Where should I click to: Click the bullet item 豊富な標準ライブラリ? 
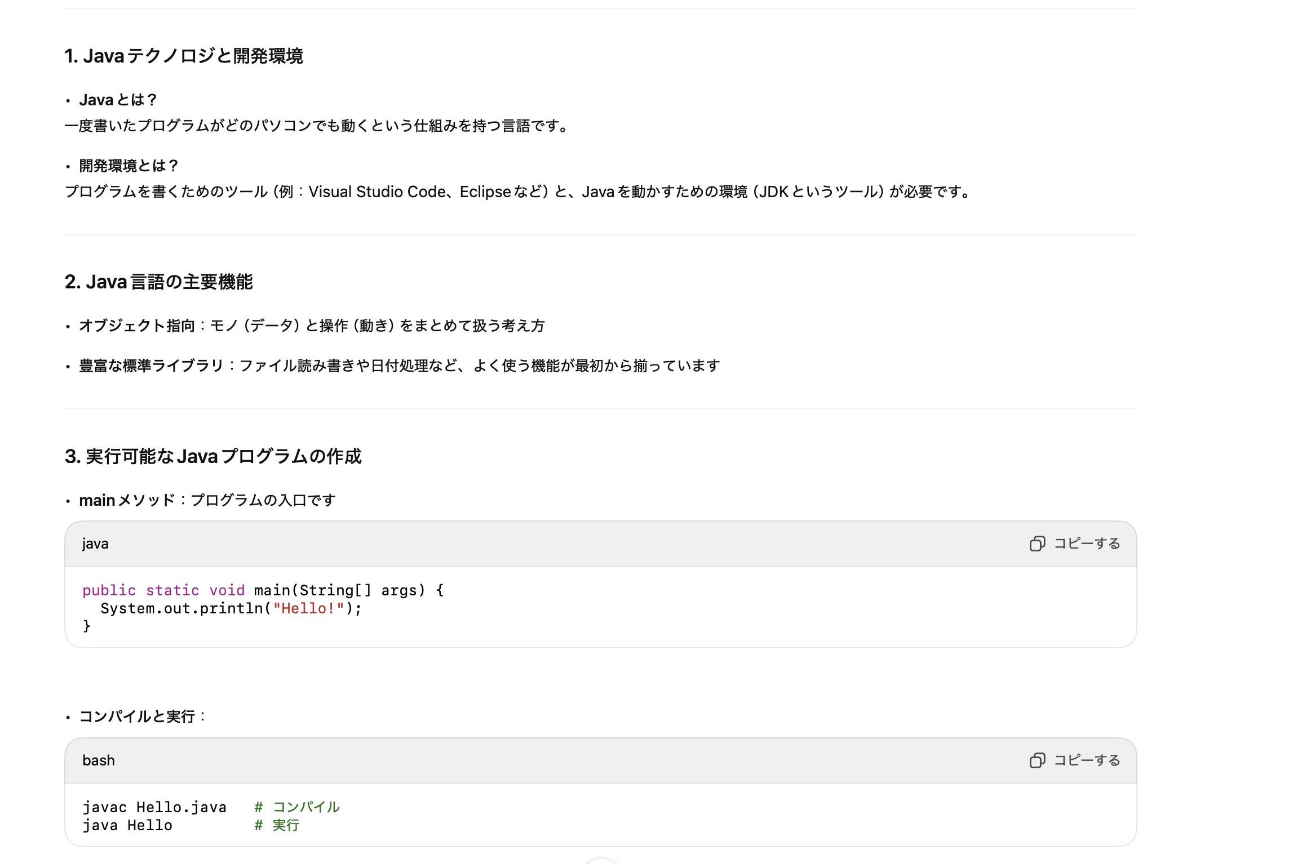point(398,365)
